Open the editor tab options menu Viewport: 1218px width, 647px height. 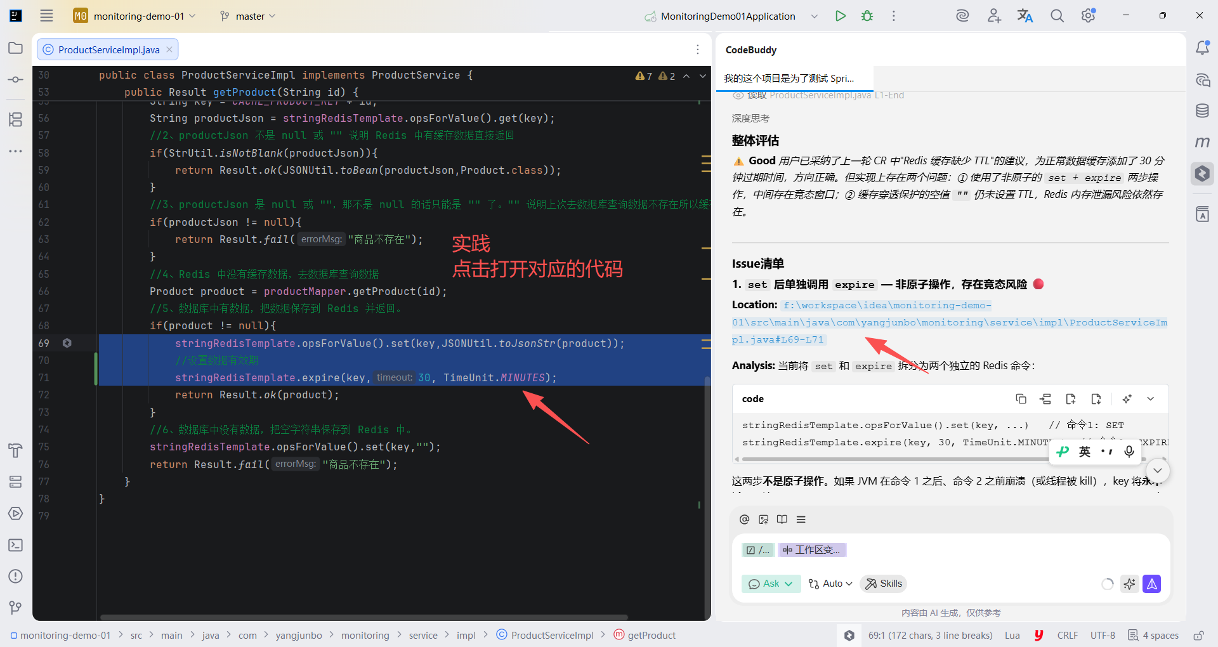[698, 49]
